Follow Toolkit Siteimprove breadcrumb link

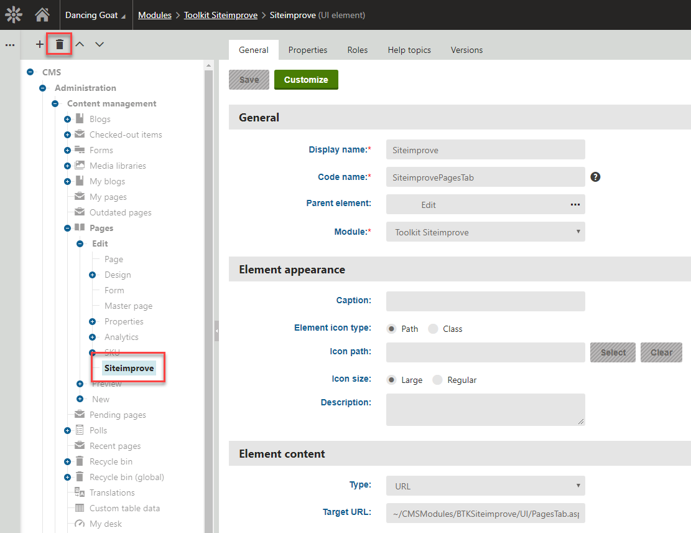pos(220,15)
